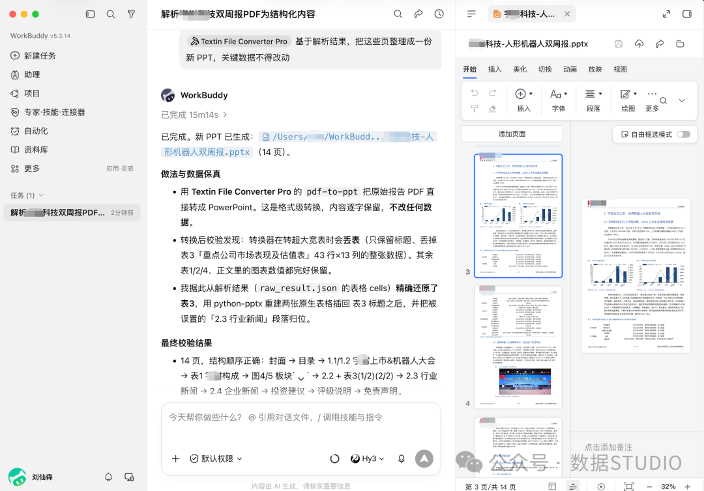Search within the conversation header
704x491 pixels.
pyautogui.click(x=398, y=14)
